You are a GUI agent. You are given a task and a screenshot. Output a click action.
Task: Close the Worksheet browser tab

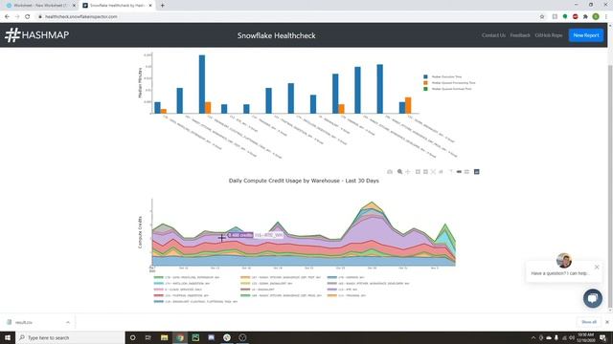74,6
